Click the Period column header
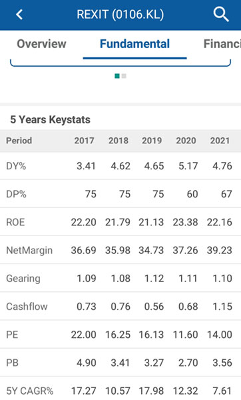The width and height of the screenshot is (241, 400). point(19,141)
